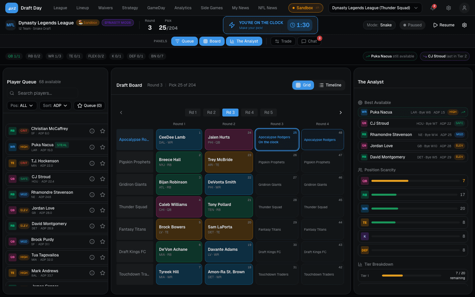Image resolution: width=475 pixels, height=297 pixels.
Task: Show info for CJ Stroud
Action: [92, 179]
